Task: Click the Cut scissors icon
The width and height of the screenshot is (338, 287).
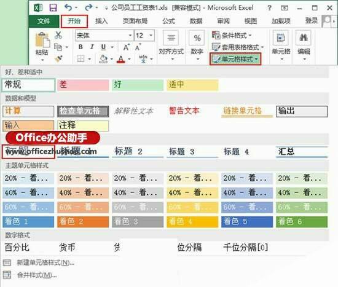Action: (x=58, y=35)
